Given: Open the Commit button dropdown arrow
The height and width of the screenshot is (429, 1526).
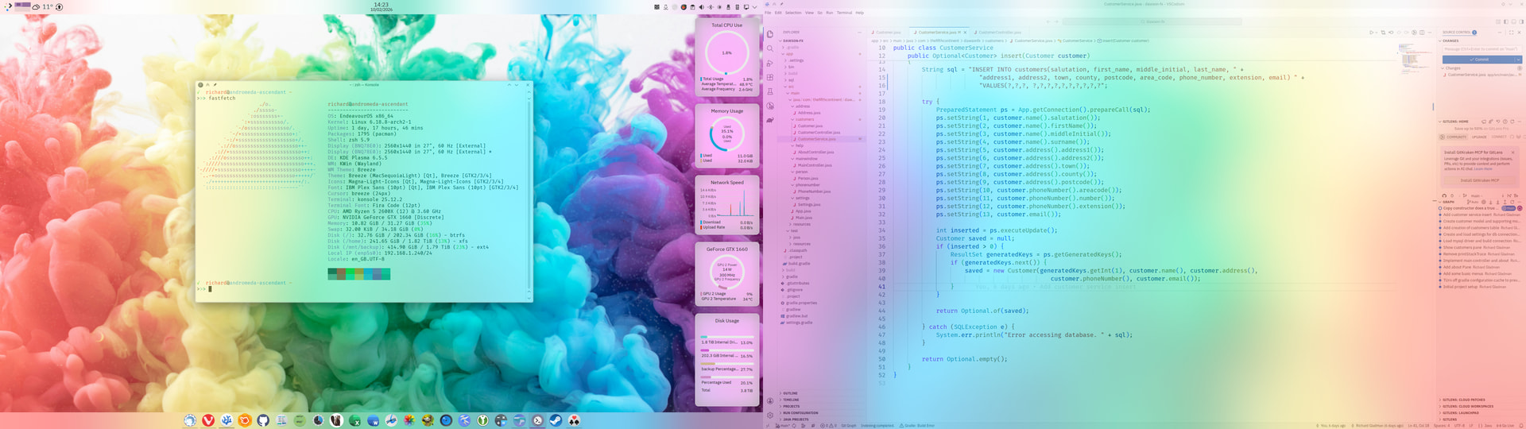Looking at the screenshot, I should [1517, 60].
